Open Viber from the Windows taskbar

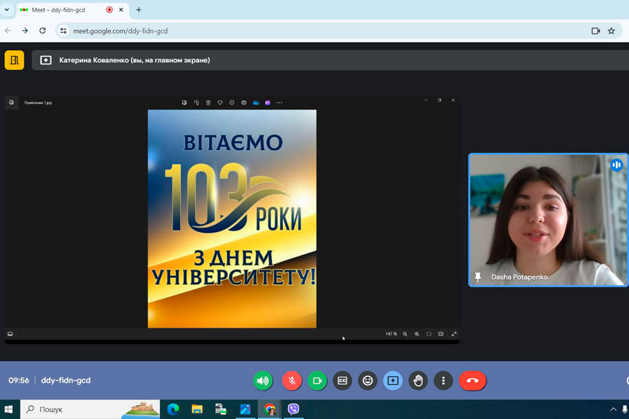point(294,409)
